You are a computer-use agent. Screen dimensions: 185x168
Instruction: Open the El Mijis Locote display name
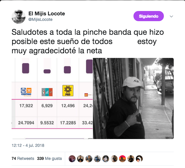coord(47,14)
